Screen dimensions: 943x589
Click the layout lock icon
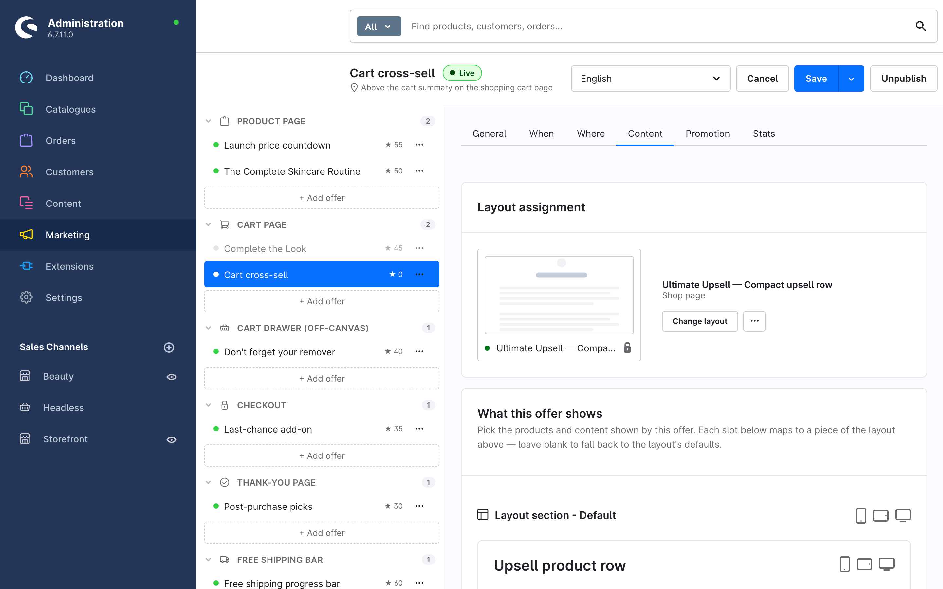[627, 348]
